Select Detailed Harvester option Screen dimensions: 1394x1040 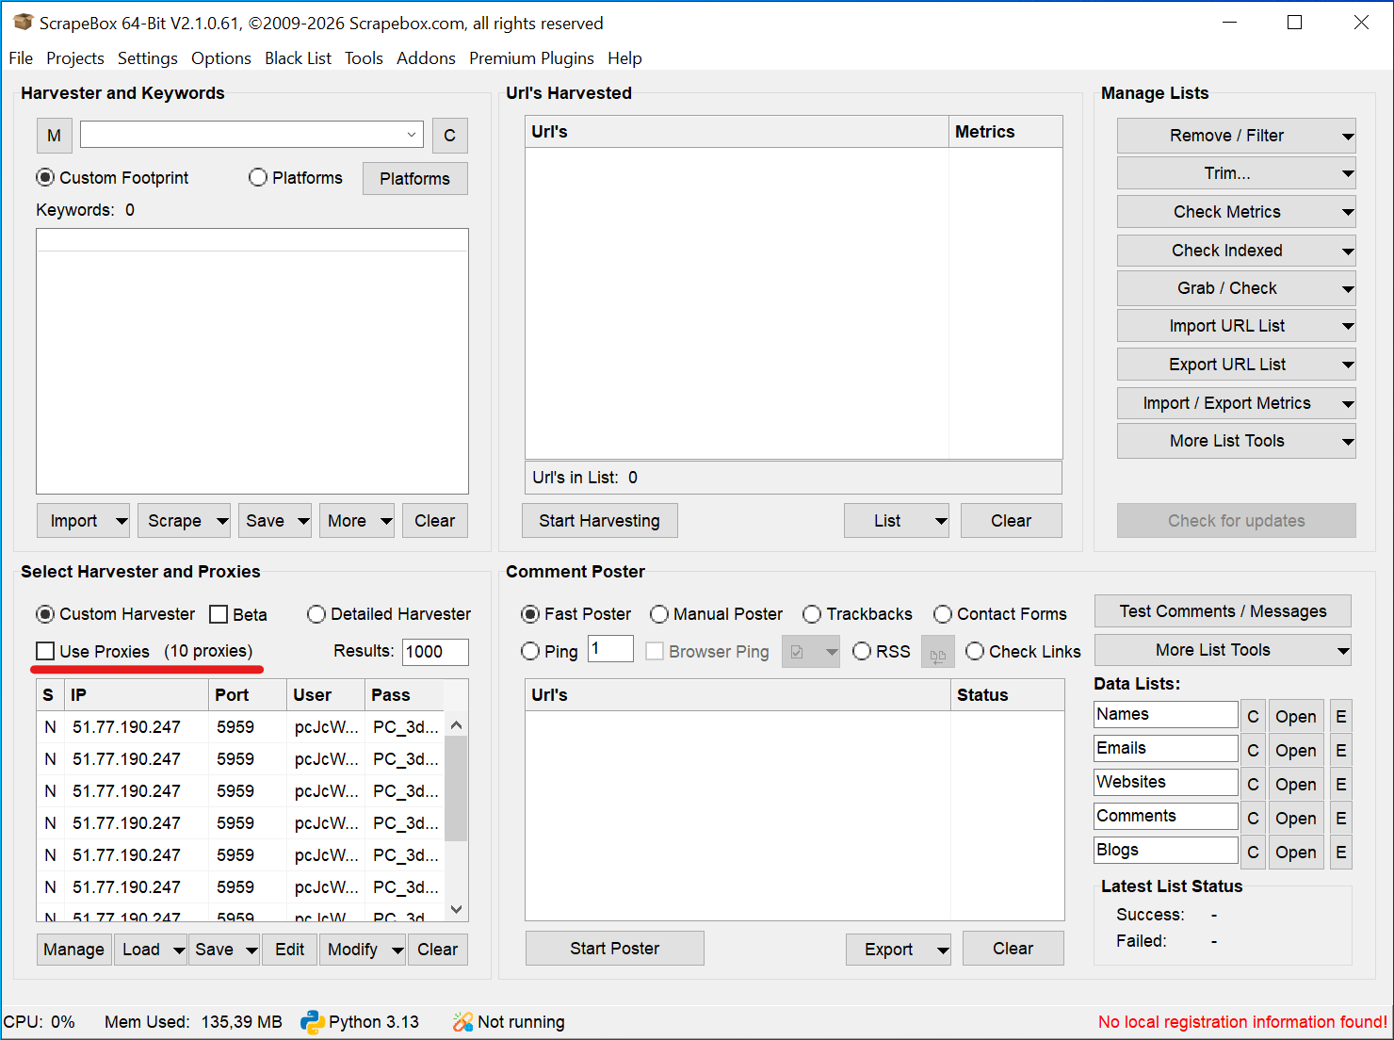316,614
